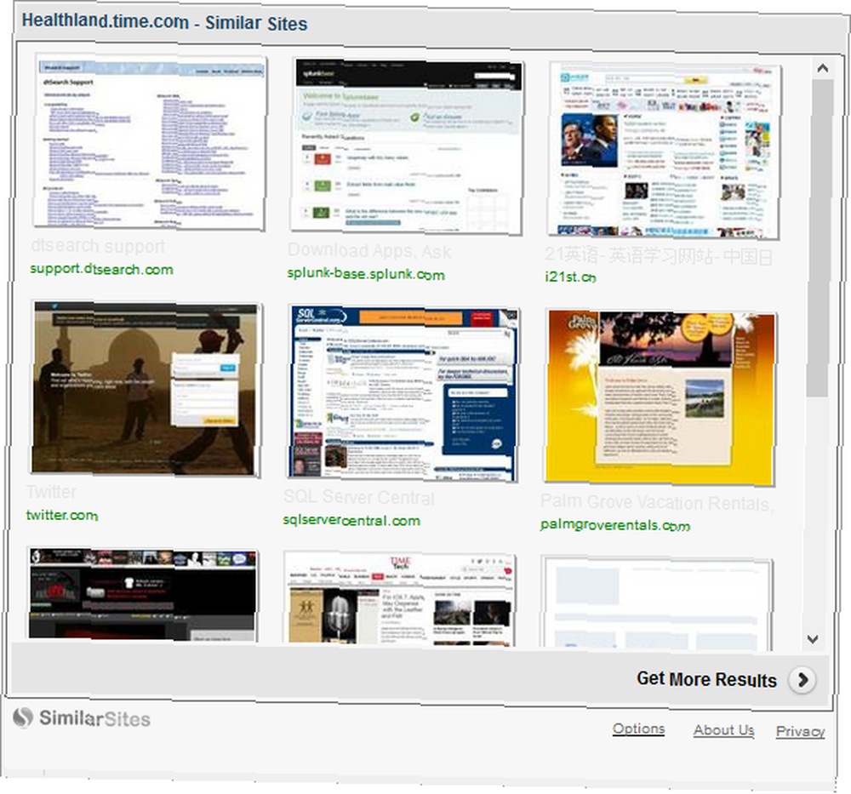The image size is (851, 794).
Task: Click the support.dtsearch.com link
Action: (101, 269)
